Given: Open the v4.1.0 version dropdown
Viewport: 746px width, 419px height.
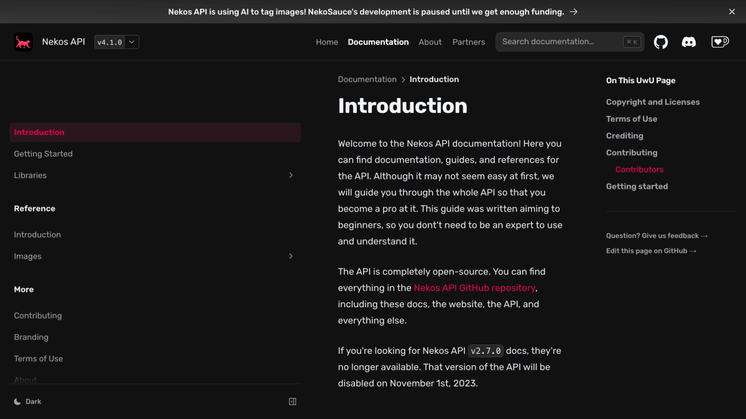Looking at the screenshot, I should [x=116, y=42].
